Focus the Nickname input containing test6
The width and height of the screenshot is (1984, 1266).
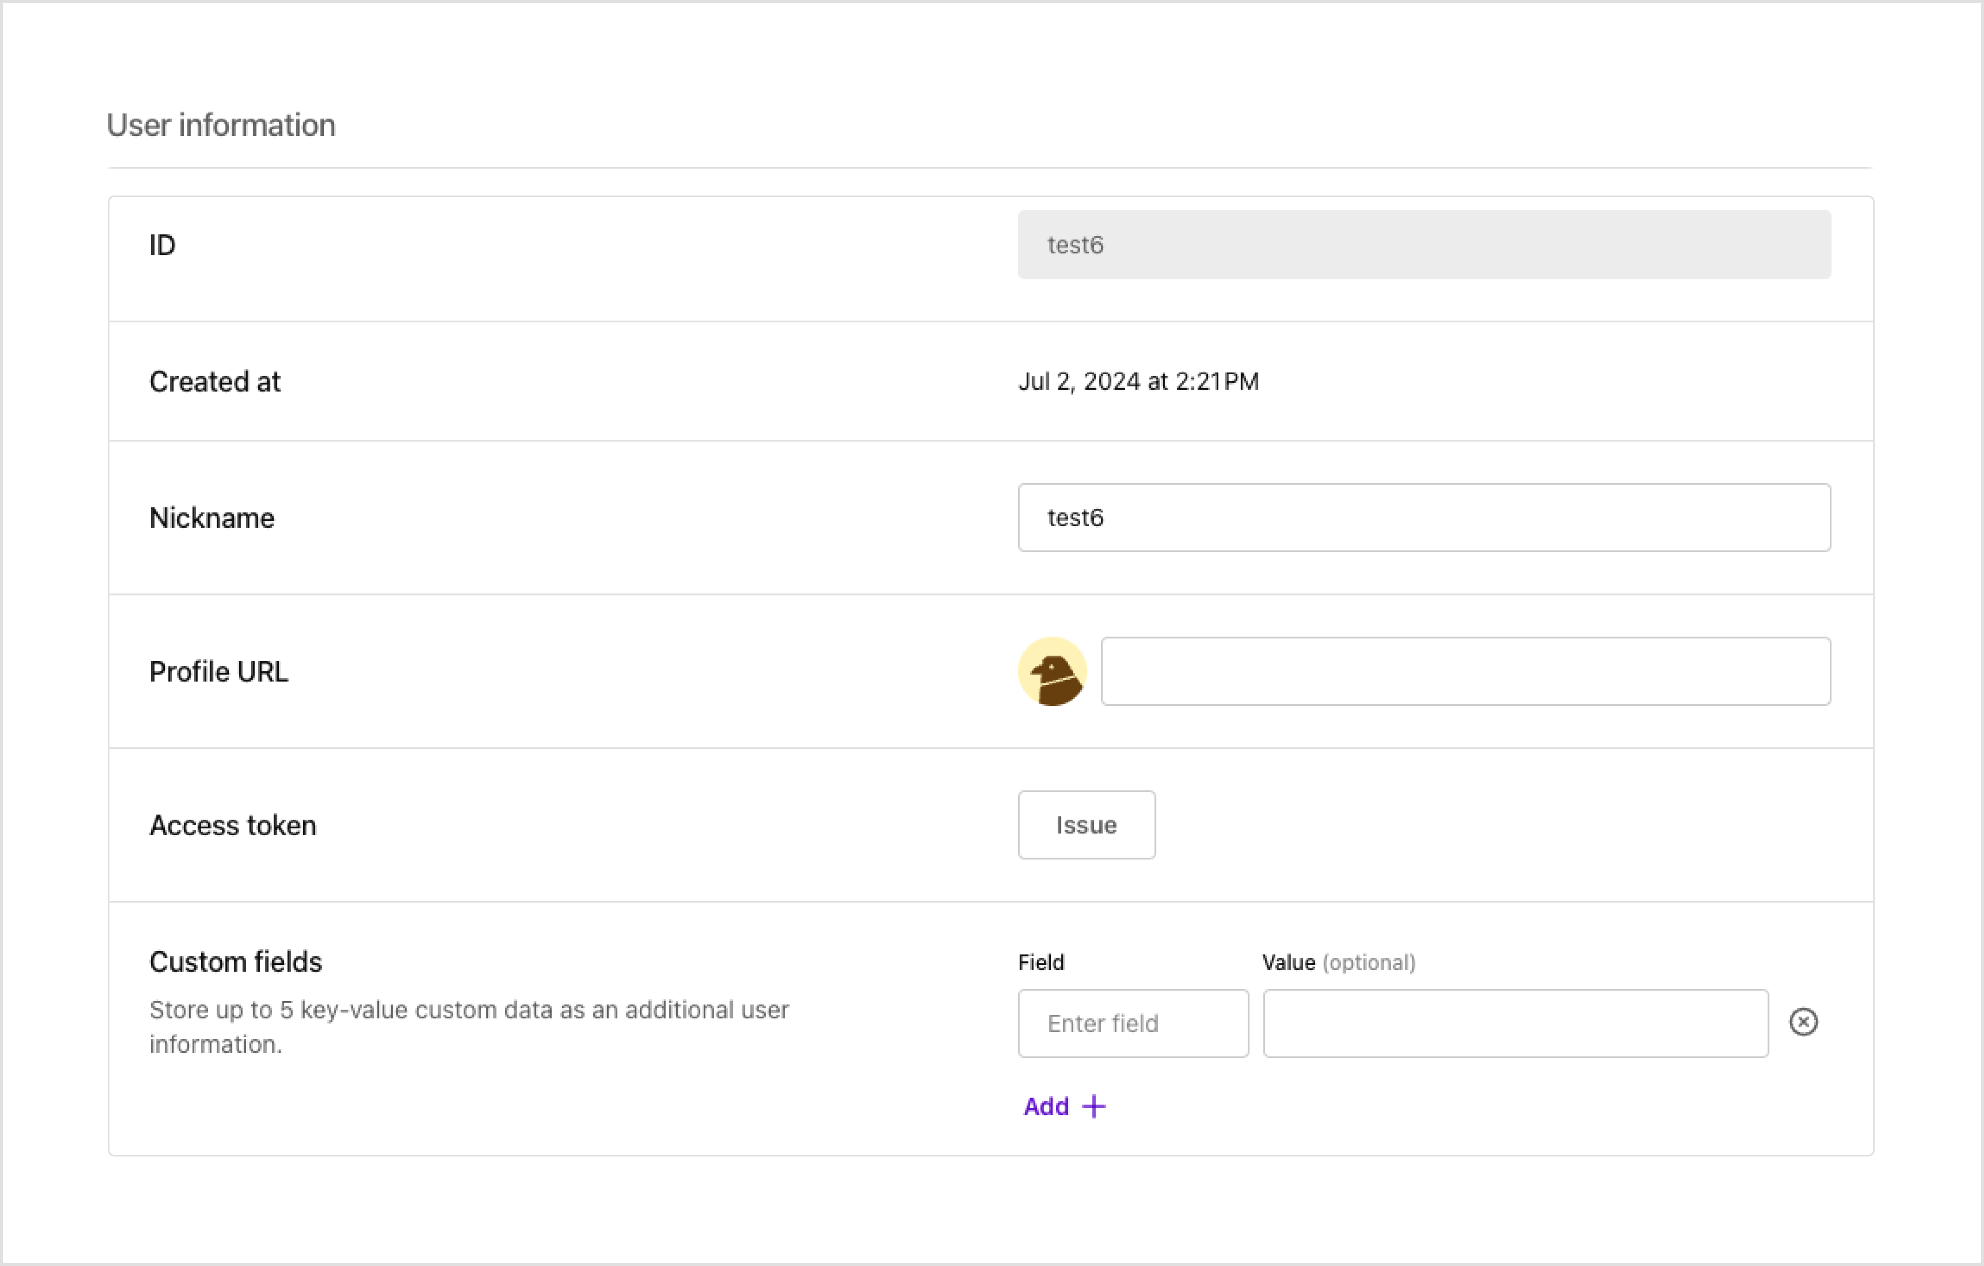click(x=1424, y=517)
